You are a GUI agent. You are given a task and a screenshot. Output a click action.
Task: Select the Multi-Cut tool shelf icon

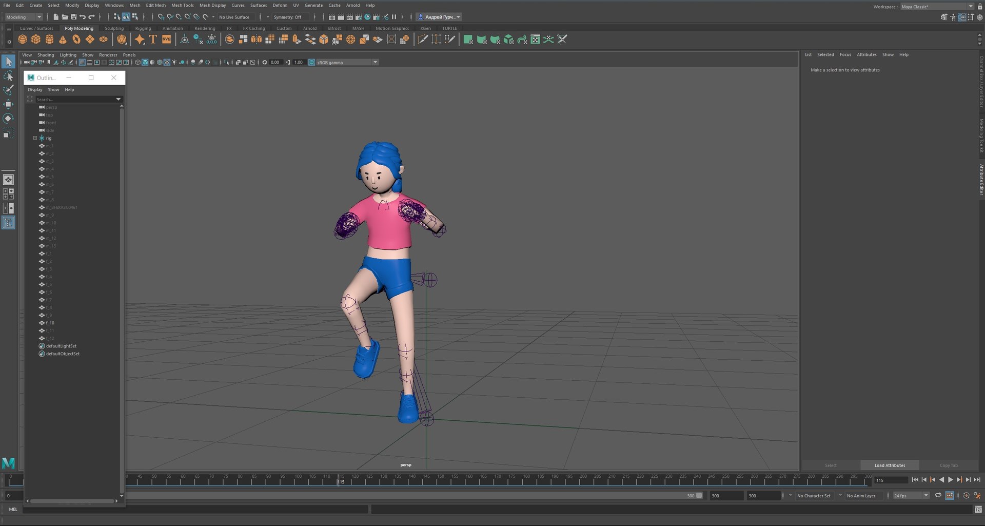[x=423, y=40]
